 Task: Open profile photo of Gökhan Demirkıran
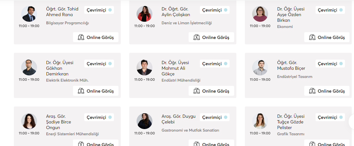[x=29, y=67]
